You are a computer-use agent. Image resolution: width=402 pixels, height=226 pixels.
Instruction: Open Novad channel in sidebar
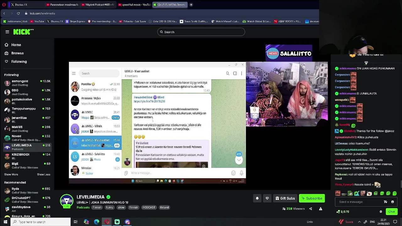(27, 138)
